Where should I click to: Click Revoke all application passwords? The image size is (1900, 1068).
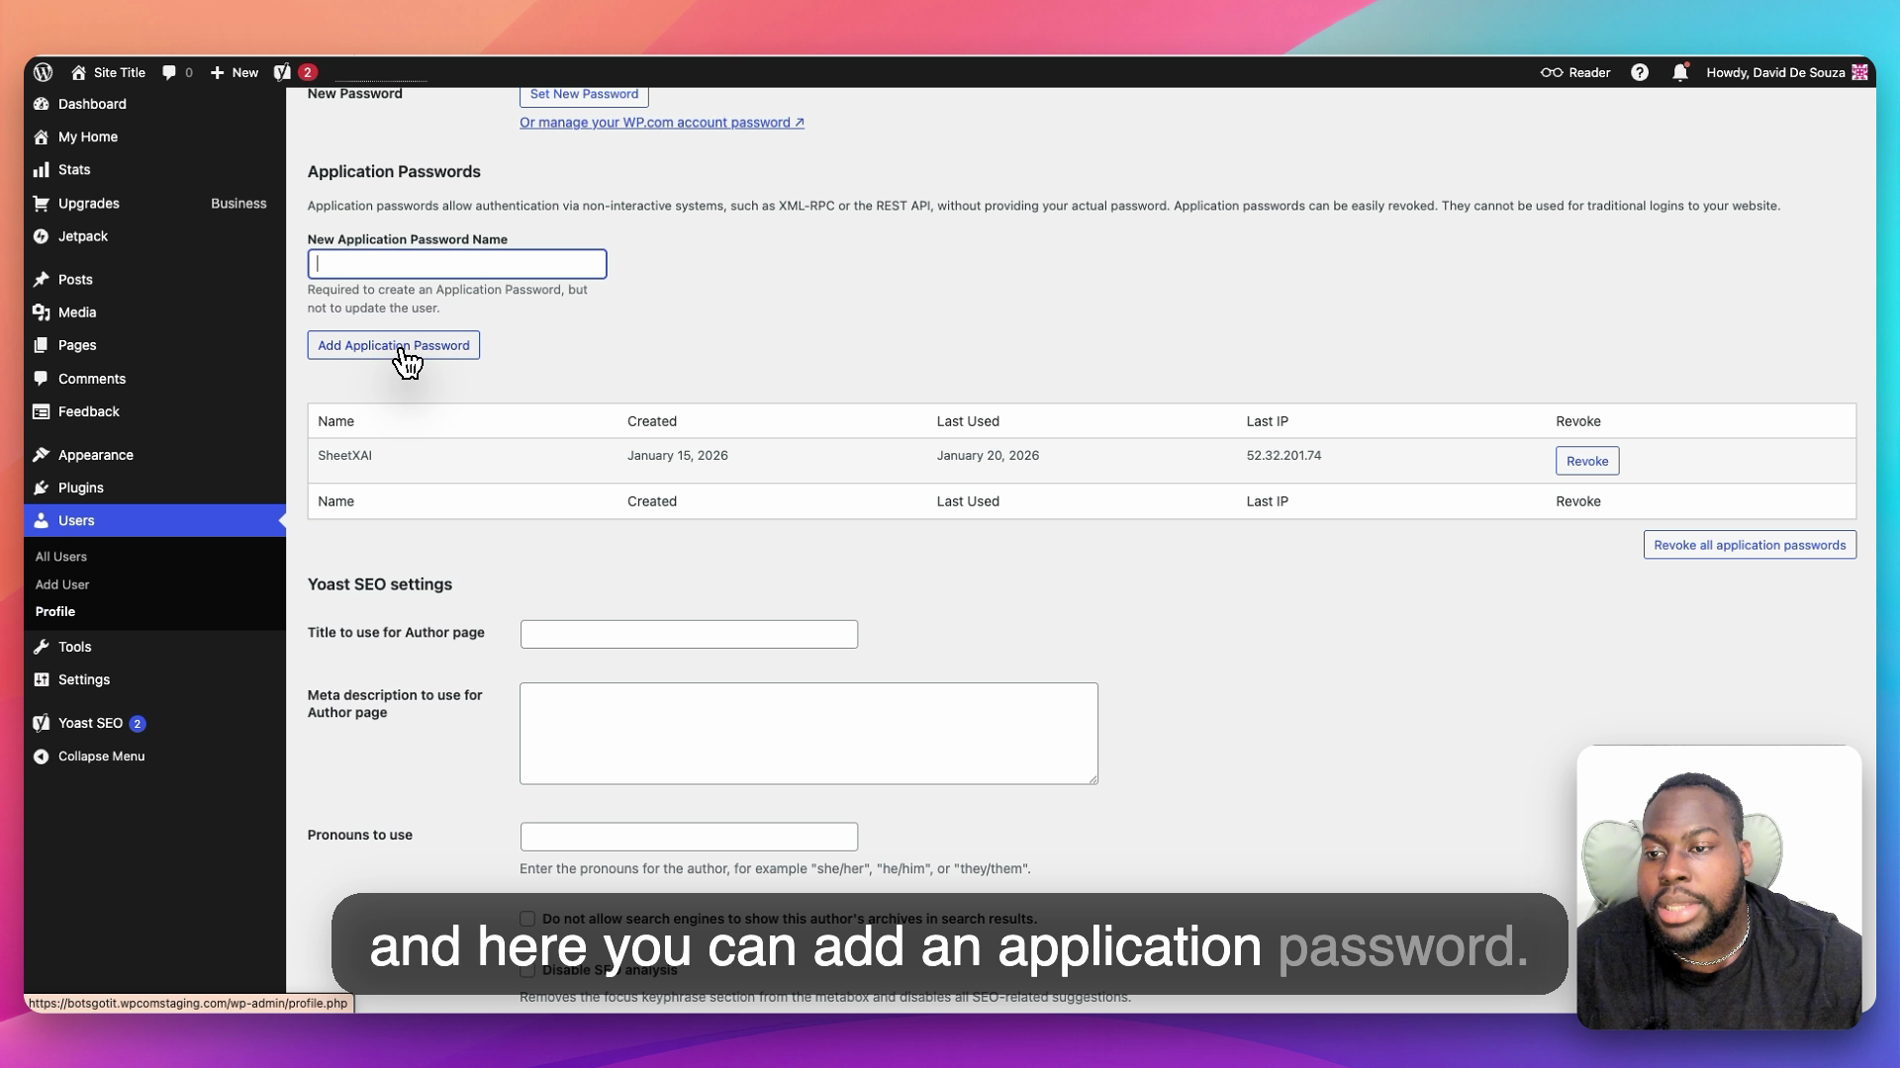tap(1749, 545)
